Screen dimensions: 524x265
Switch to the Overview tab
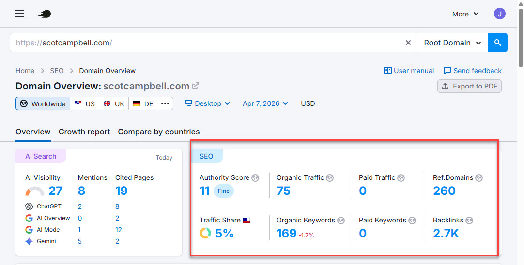coord(33,132)
